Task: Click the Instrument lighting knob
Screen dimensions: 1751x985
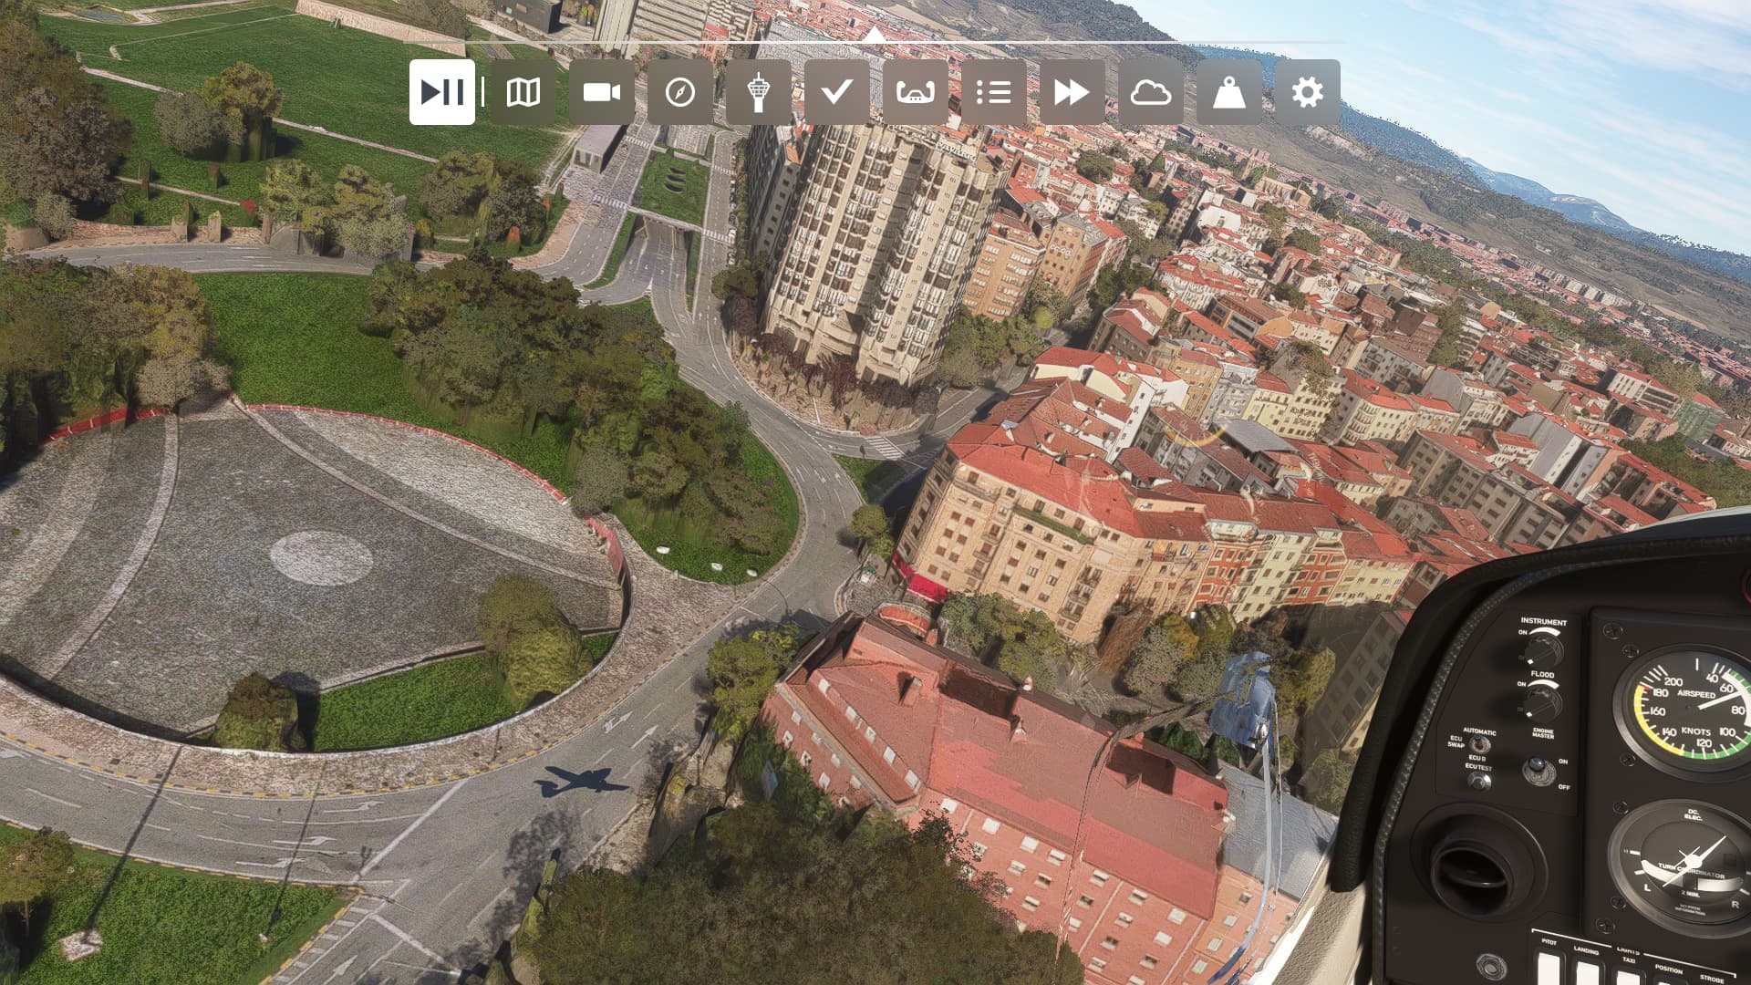Action: coord(1543,649)
